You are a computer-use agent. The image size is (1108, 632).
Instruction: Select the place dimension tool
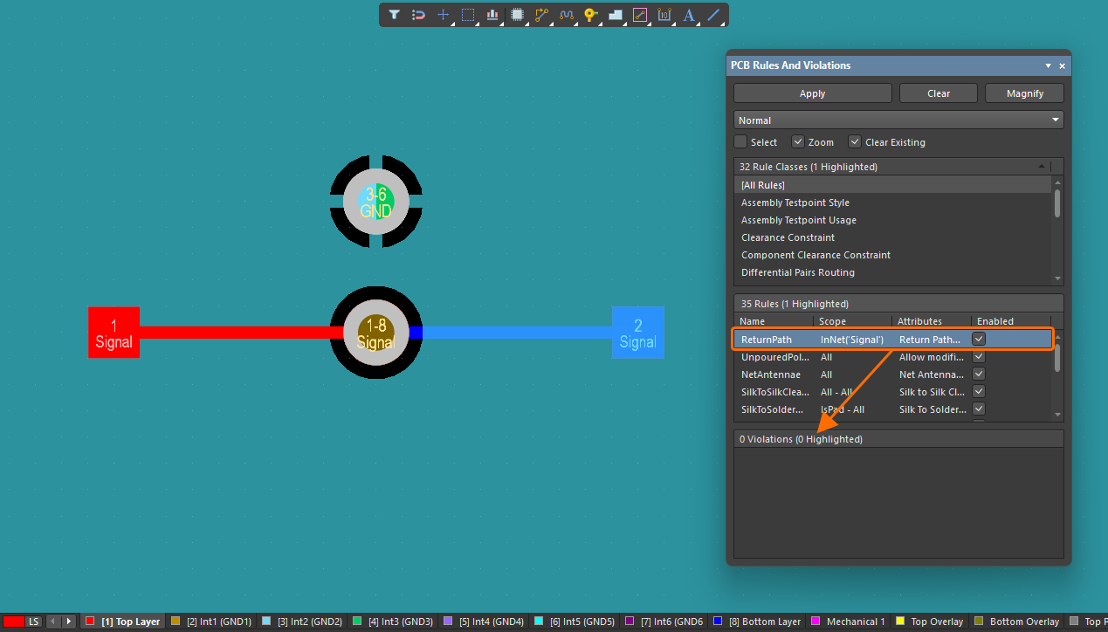pos(664,15)
